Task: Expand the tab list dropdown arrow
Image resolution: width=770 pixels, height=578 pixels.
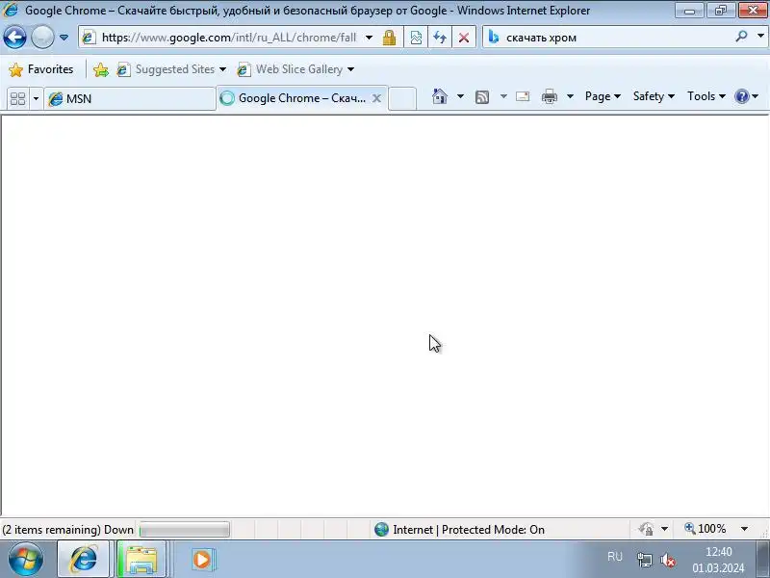Action: pyautogui.click(x=36, y=99)
